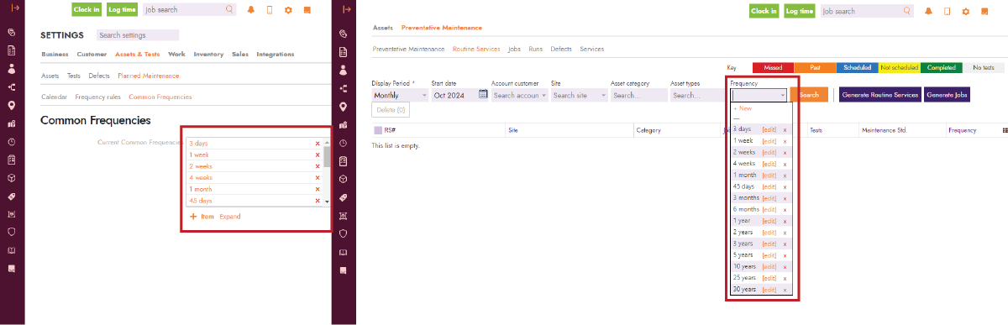Screen dimensions: 1008x325
Task: Click clock icon in Preventative Maintenance sidebar
Action: tap(343, 142)
